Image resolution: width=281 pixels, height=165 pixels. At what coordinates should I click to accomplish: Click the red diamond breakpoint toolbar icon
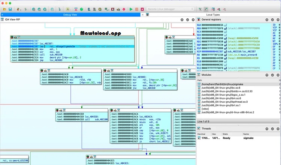click(x=124, y=9)
